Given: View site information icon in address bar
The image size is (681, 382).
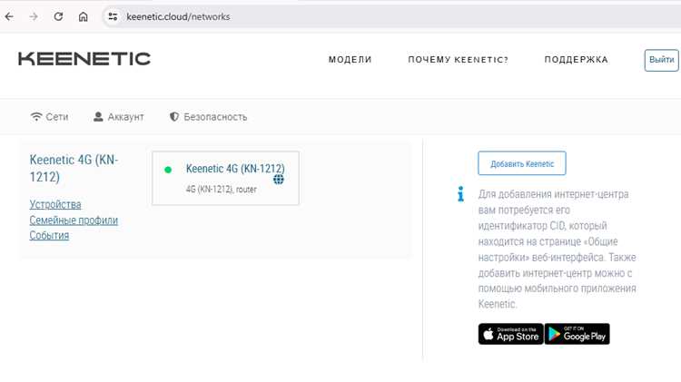Looking at the screenshot, I should [113, 17].
